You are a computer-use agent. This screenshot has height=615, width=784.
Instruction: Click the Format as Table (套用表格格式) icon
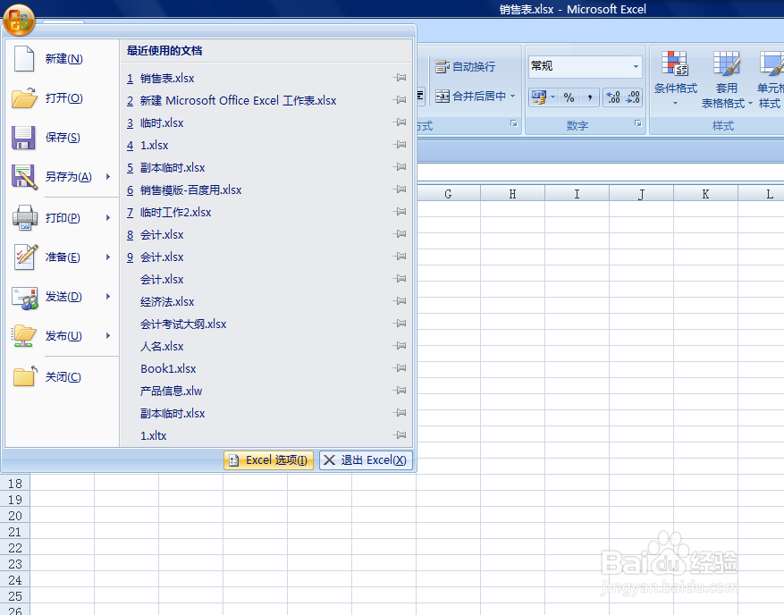tap(726, 63)
